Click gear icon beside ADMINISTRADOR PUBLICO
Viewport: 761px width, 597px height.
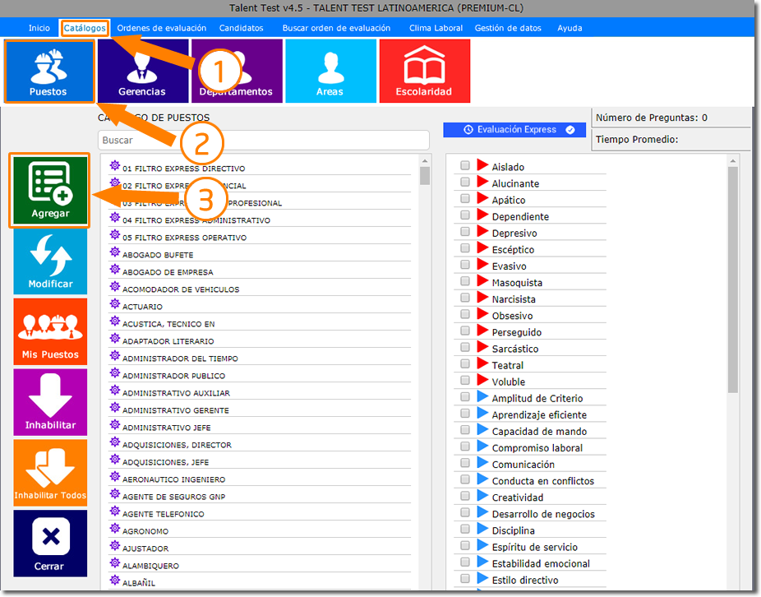114,373
